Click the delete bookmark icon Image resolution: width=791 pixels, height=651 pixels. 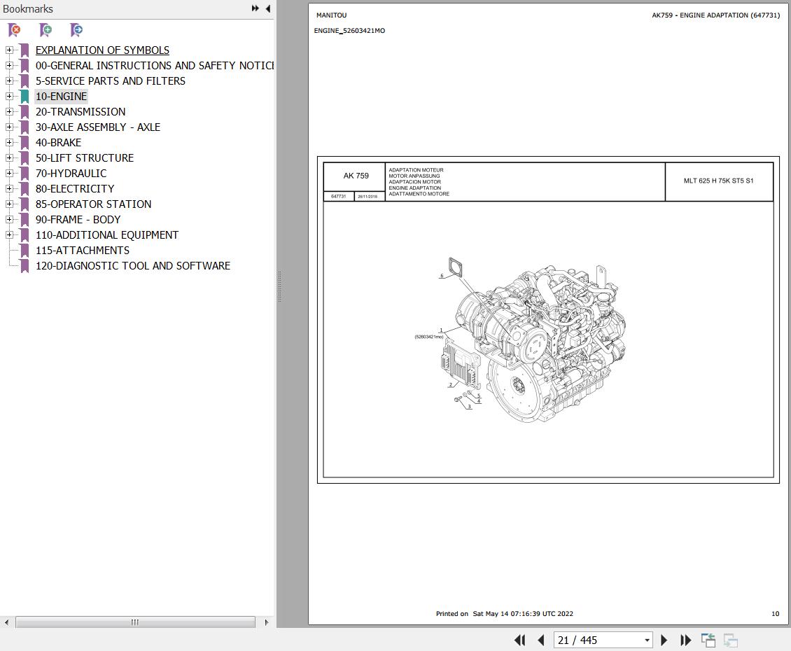pos(15,30)
